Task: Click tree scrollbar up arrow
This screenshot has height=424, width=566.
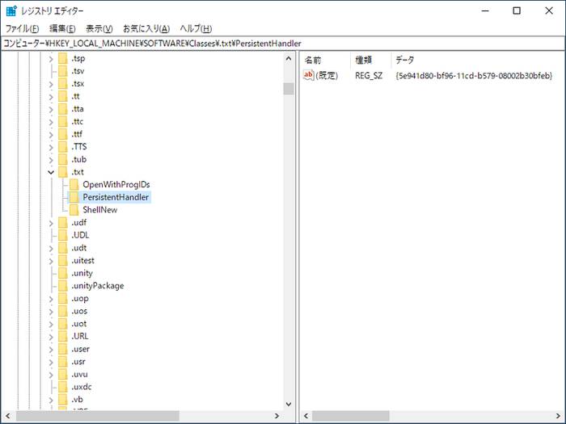Action: pyautogui.click(x=289, y=58)
